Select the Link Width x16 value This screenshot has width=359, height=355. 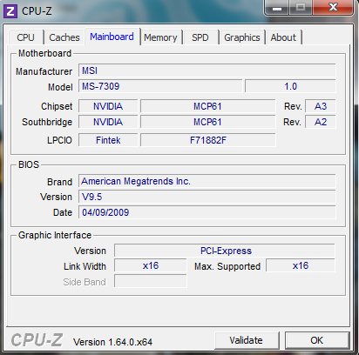(151, 265)
